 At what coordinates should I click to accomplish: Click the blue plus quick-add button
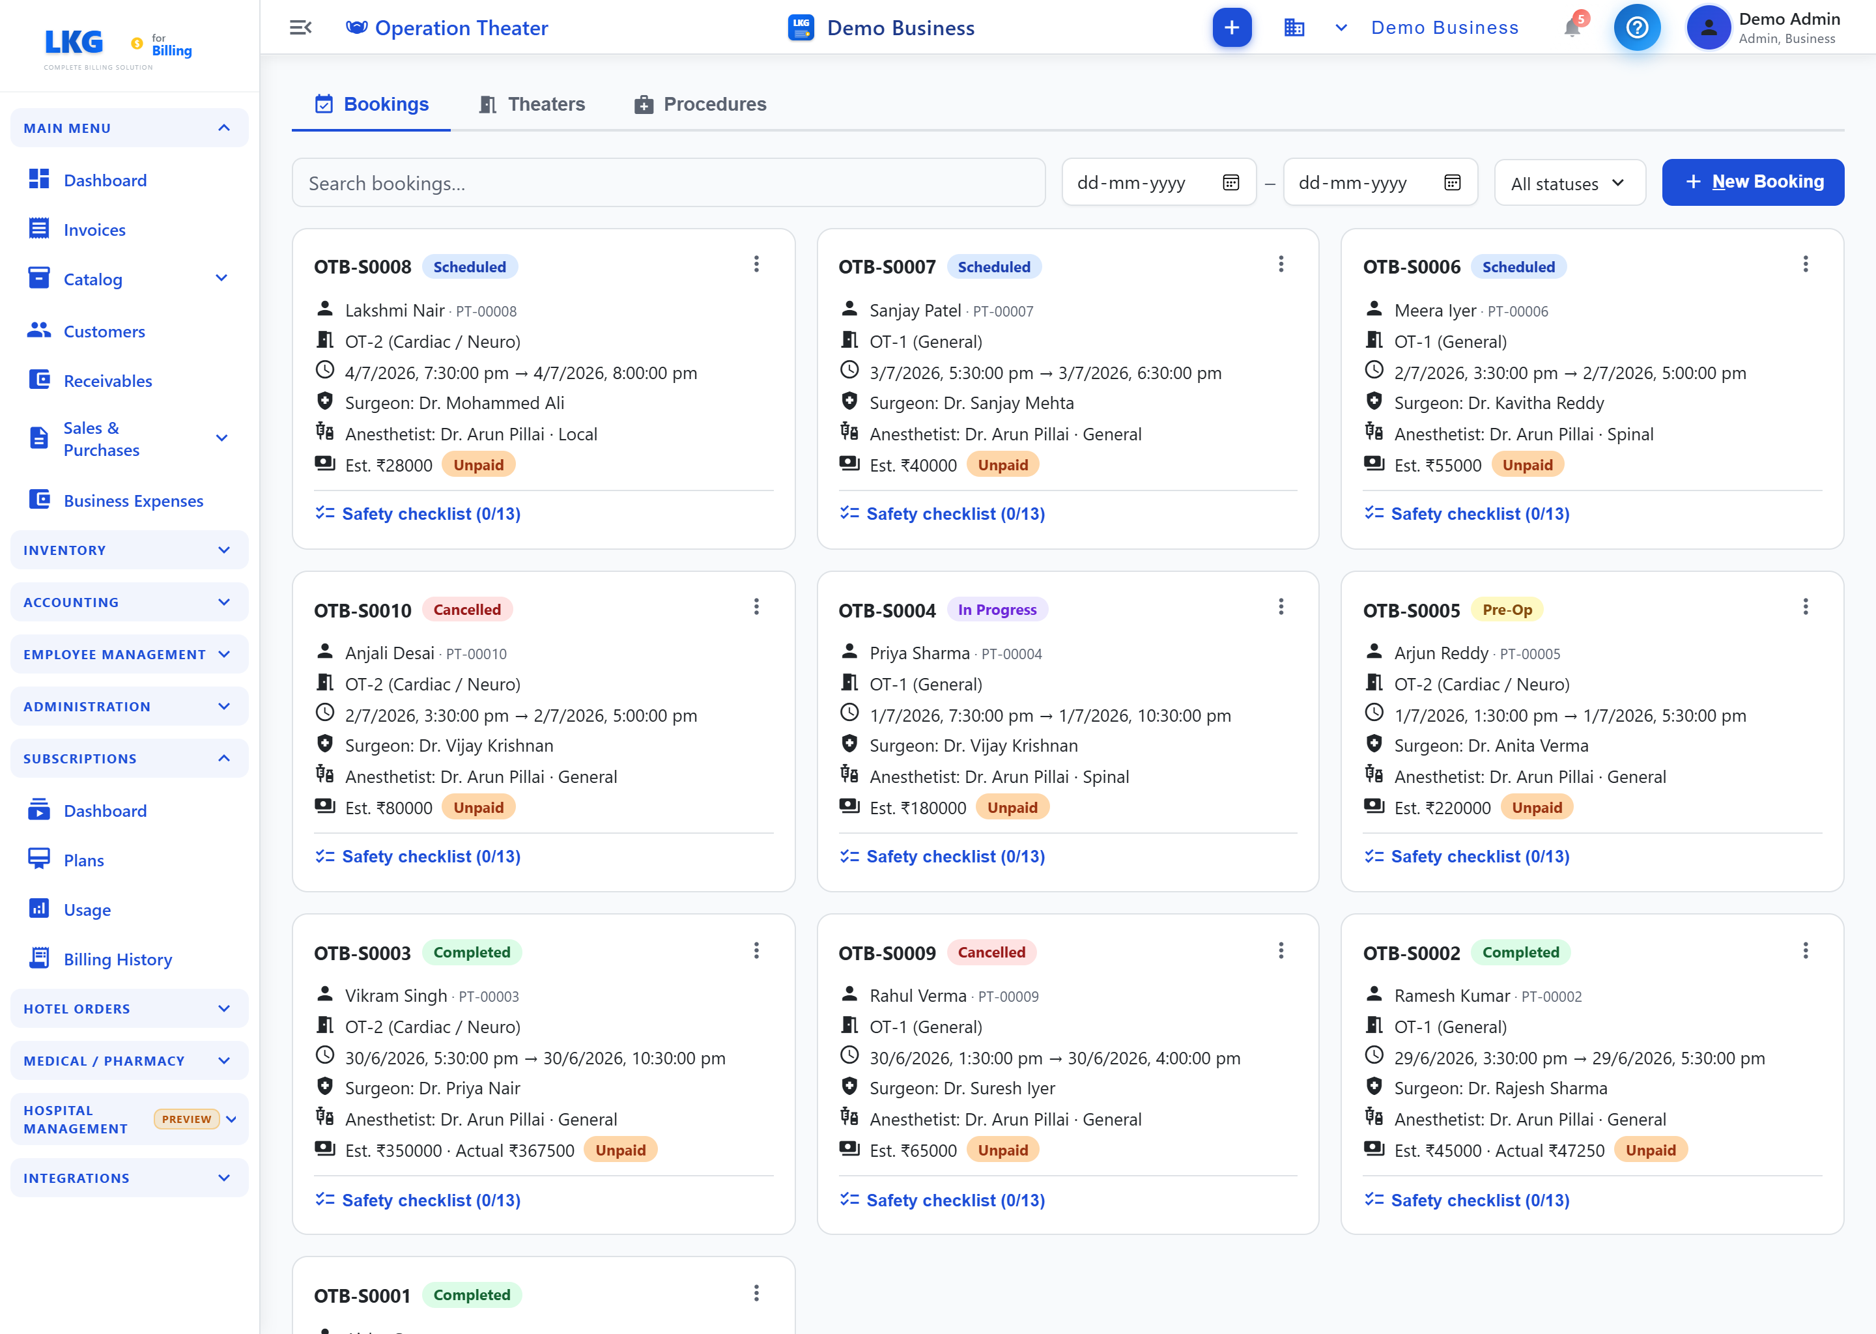tap(1231, 28)
